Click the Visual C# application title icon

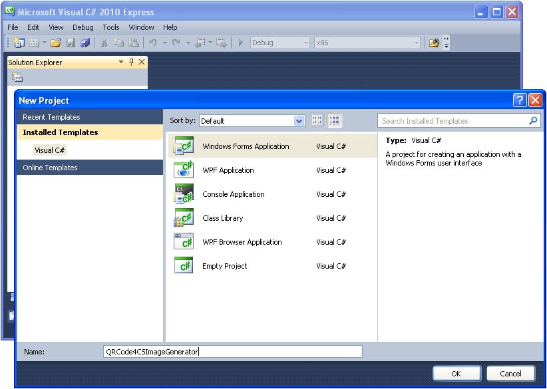point(10,11)
